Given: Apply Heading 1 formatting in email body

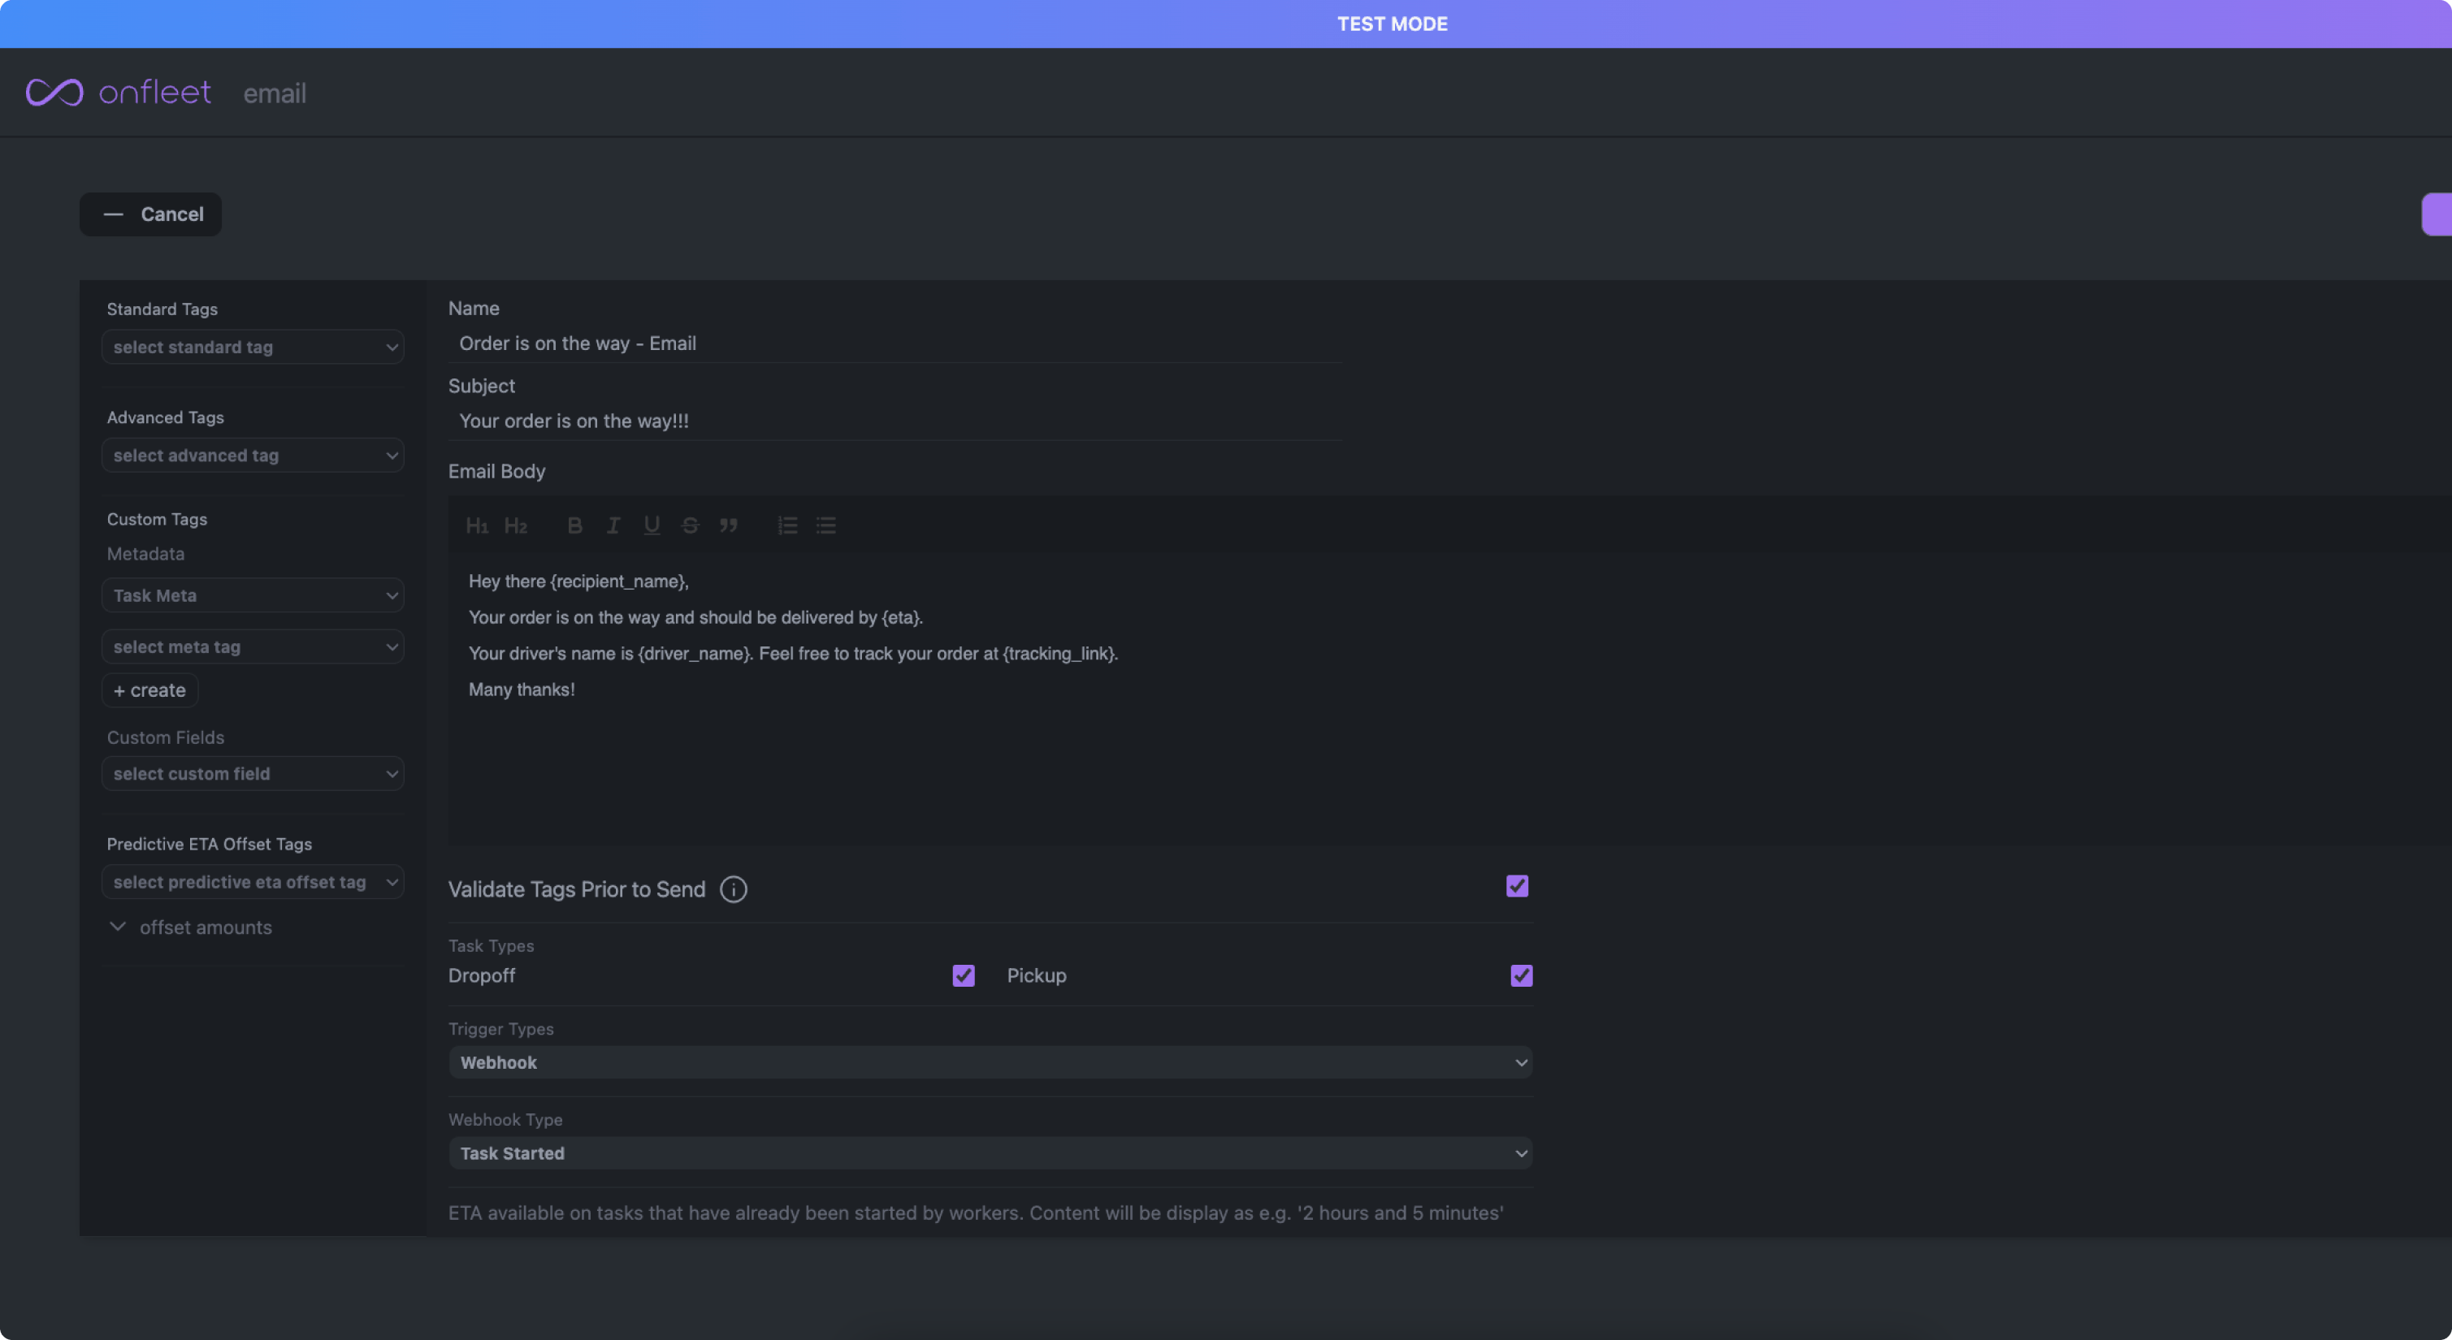Looking at the screenshot, I should pos(476,525).
